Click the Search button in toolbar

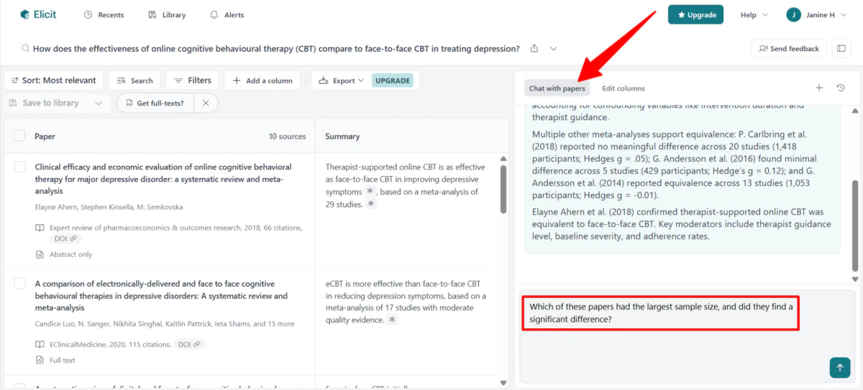click(x=134, y=80)
